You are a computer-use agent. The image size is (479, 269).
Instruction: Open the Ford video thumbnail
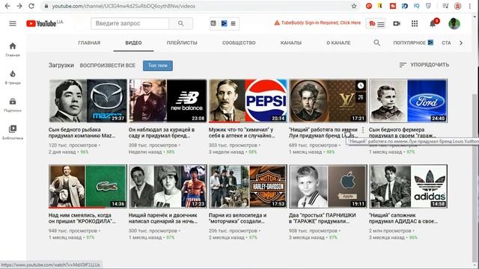[408, 101]
